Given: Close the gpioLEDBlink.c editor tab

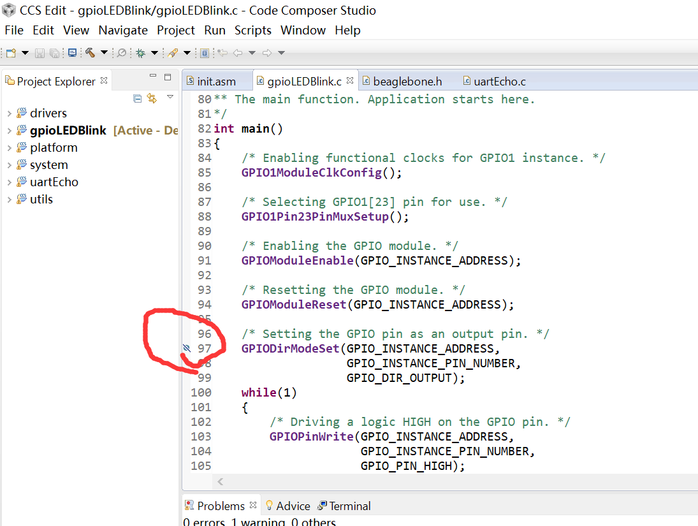Looking at the screenshot, I should [x=350, y=80].
